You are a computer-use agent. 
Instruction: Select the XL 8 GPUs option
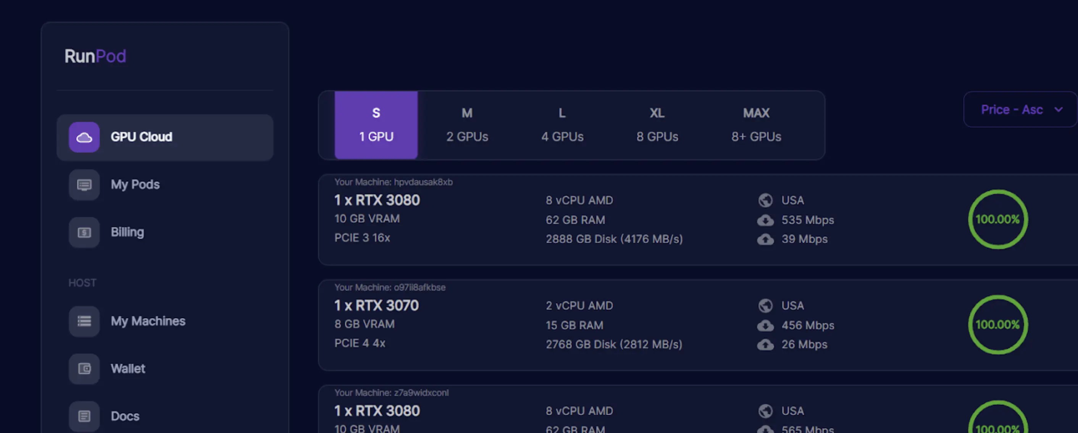(657, 125)
